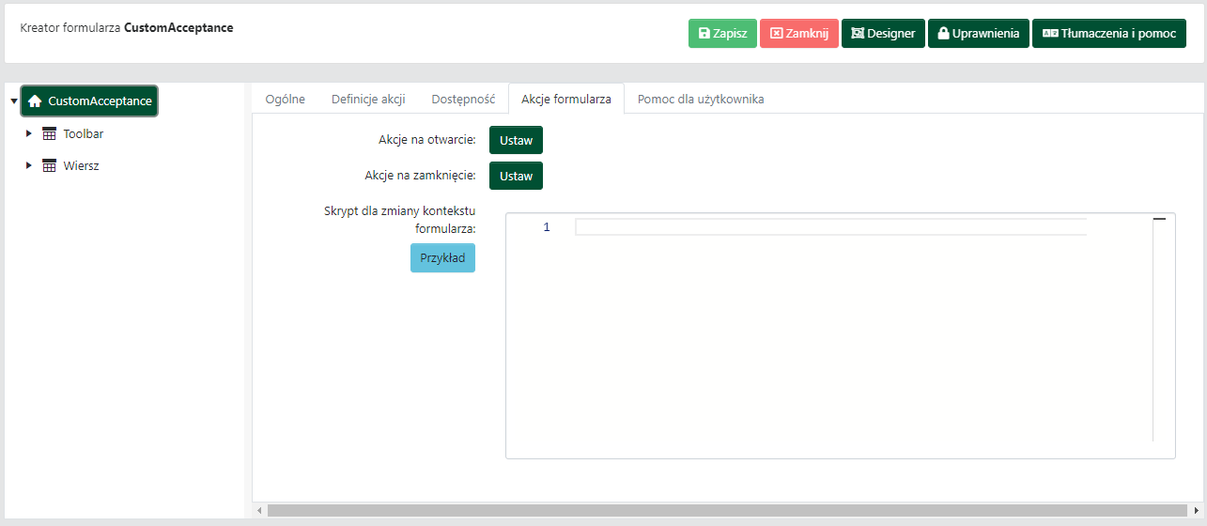Click the Wiersz table icon
The image size is (1207, 526).
click(x=50, y=165)
